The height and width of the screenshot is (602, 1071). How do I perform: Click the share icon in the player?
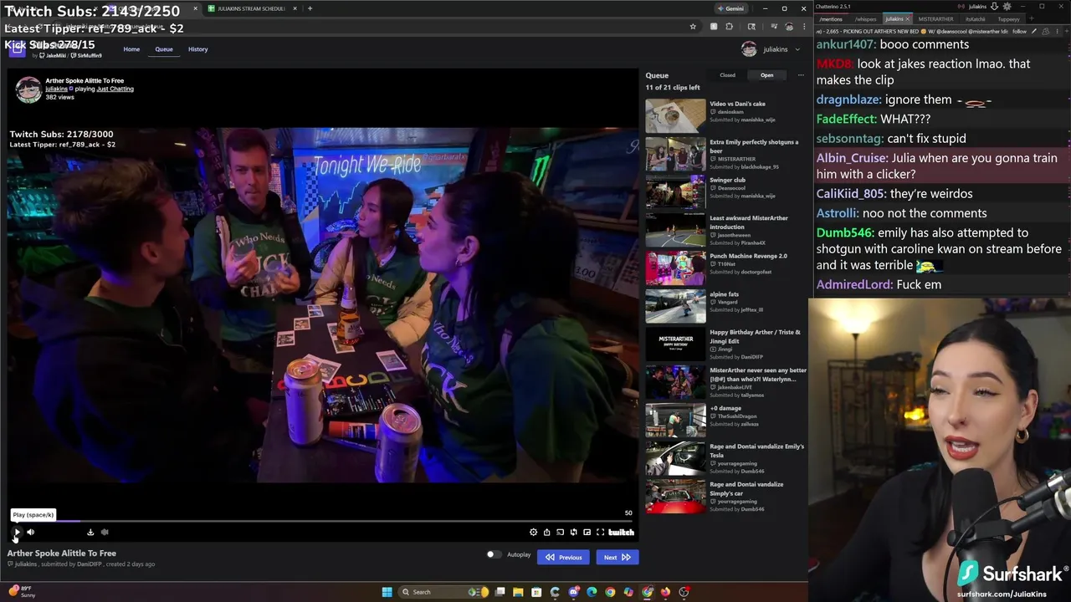547,532
